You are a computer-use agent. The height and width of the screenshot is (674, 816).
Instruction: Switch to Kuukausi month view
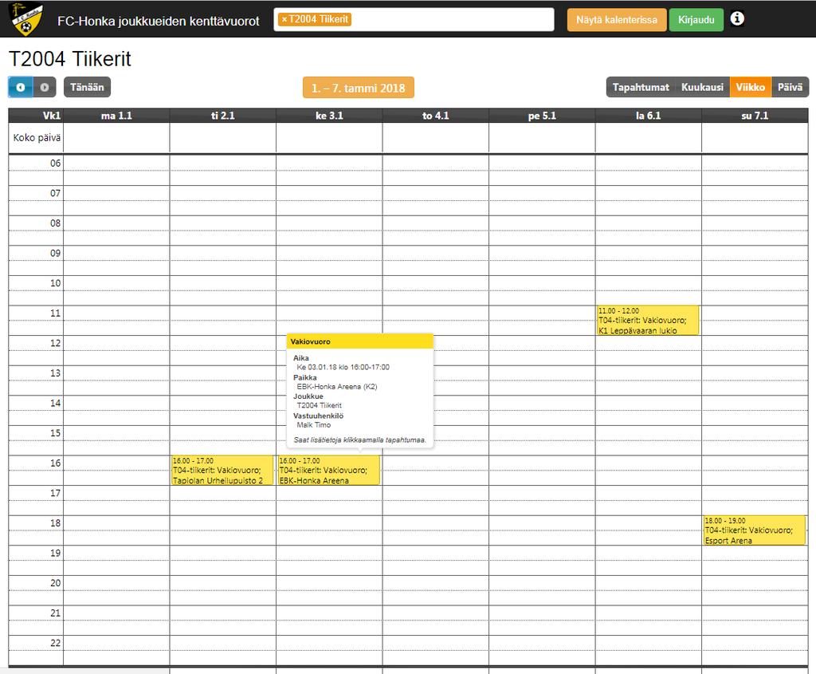coord(702,87)
